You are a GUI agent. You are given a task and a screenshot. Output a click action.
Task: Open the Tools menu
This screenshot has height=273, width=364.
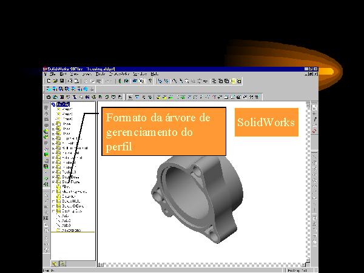tap(100, 73)
